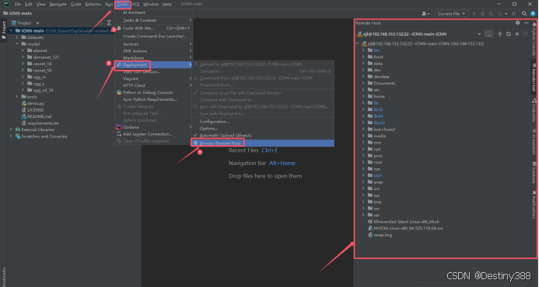Select remote lost+found folder

pyautogui.click(x=384, y=130)
